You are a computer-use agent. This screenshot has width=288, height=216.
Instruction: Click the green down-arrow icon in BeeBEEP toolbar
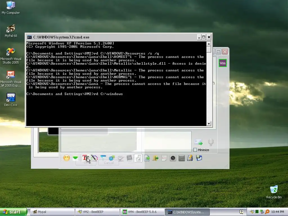pyautogui.click(x=75, y=158)
